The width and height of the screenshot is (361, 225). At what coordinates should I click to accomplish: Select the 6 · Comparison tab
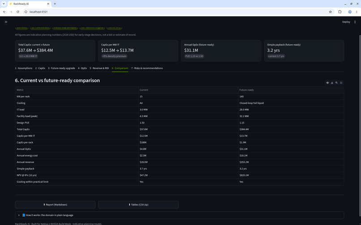[x=120, y=68]
